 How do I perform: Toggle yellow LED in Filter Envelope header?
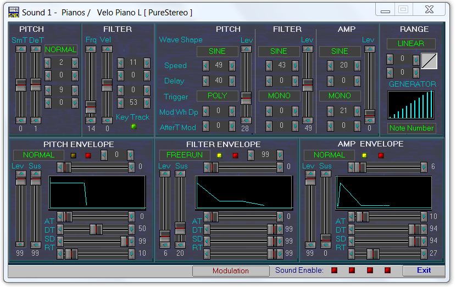[220, 155]
